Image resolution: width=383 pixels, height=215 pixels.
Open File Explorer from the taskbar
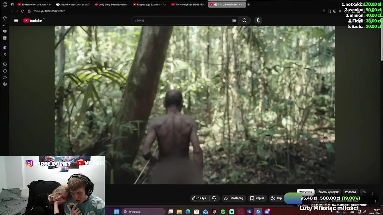179,212
